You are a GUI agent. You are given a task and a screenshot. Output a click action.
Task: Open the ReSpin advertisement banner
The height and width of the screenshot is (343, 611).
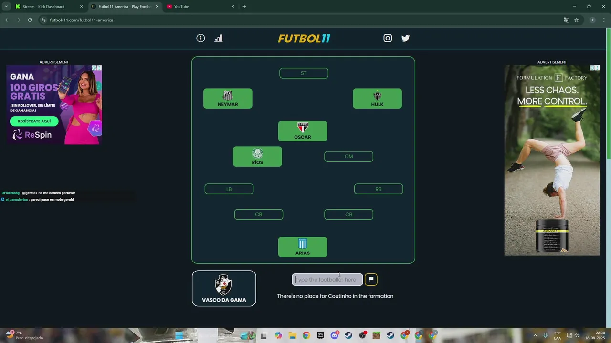(x=54, y=105)
